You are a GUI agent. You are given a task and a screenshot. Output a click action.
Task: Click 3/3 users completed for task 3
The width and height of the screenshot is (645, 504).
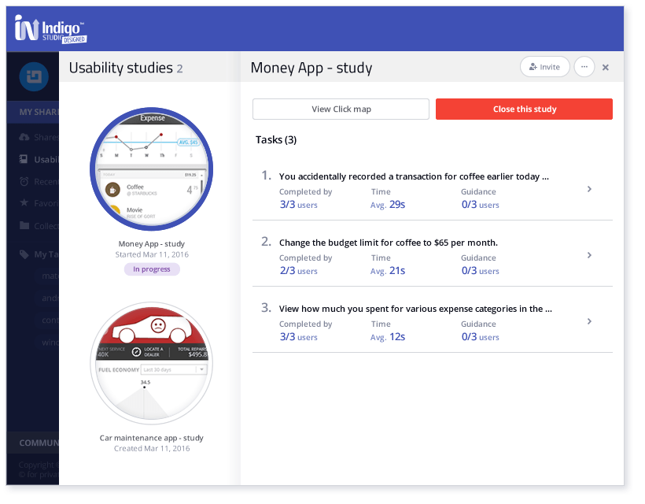(299, 337)
